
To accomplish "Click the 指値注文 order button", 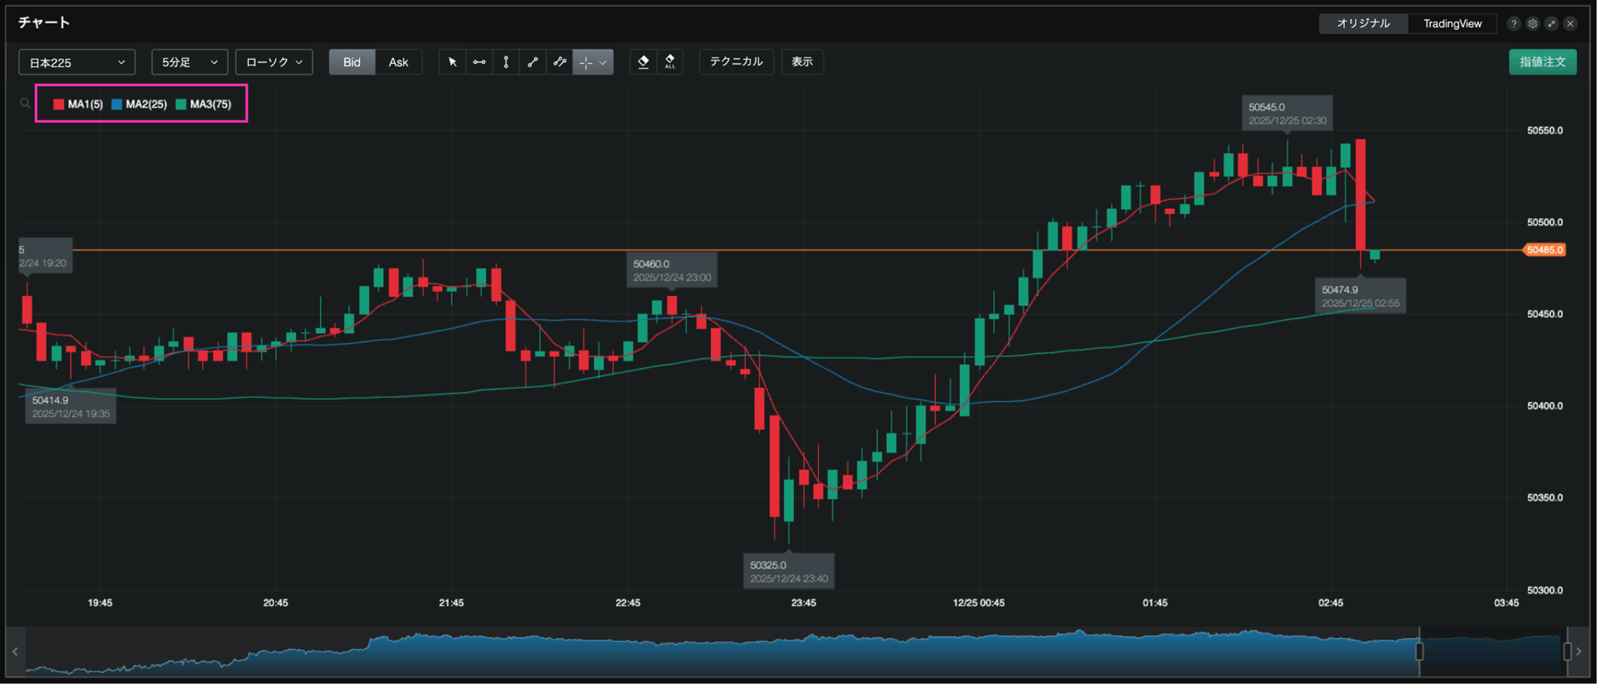I will (x=1542, y=62).
